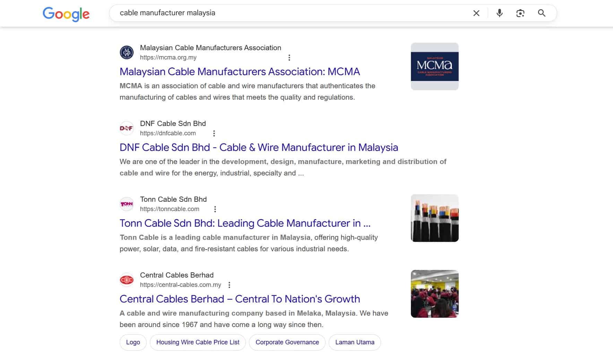Image resolution: width=613 pixels, height=362 pixels.
Task: Select the Housing Wire Cable Price List chip
Action: click(x=198, y=342)
